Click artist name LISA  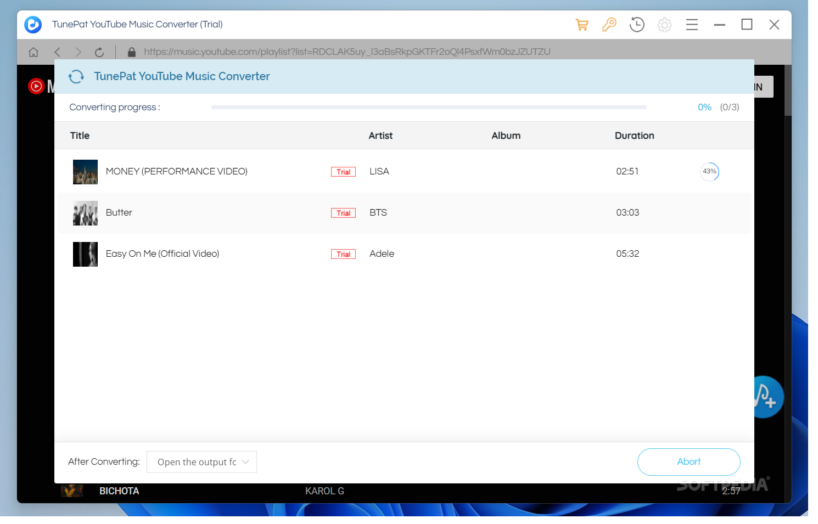pyautogui.click(x=379, y=171)
